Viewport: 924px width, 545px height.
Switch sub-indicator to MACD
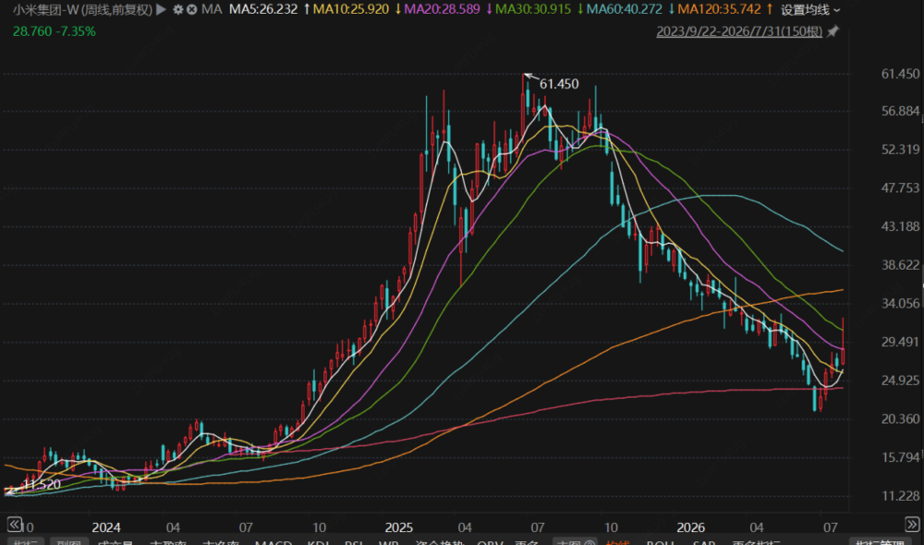[x=274, y=541]
